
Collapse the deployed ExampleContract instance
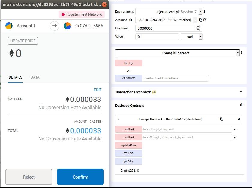tap(118, 119)
